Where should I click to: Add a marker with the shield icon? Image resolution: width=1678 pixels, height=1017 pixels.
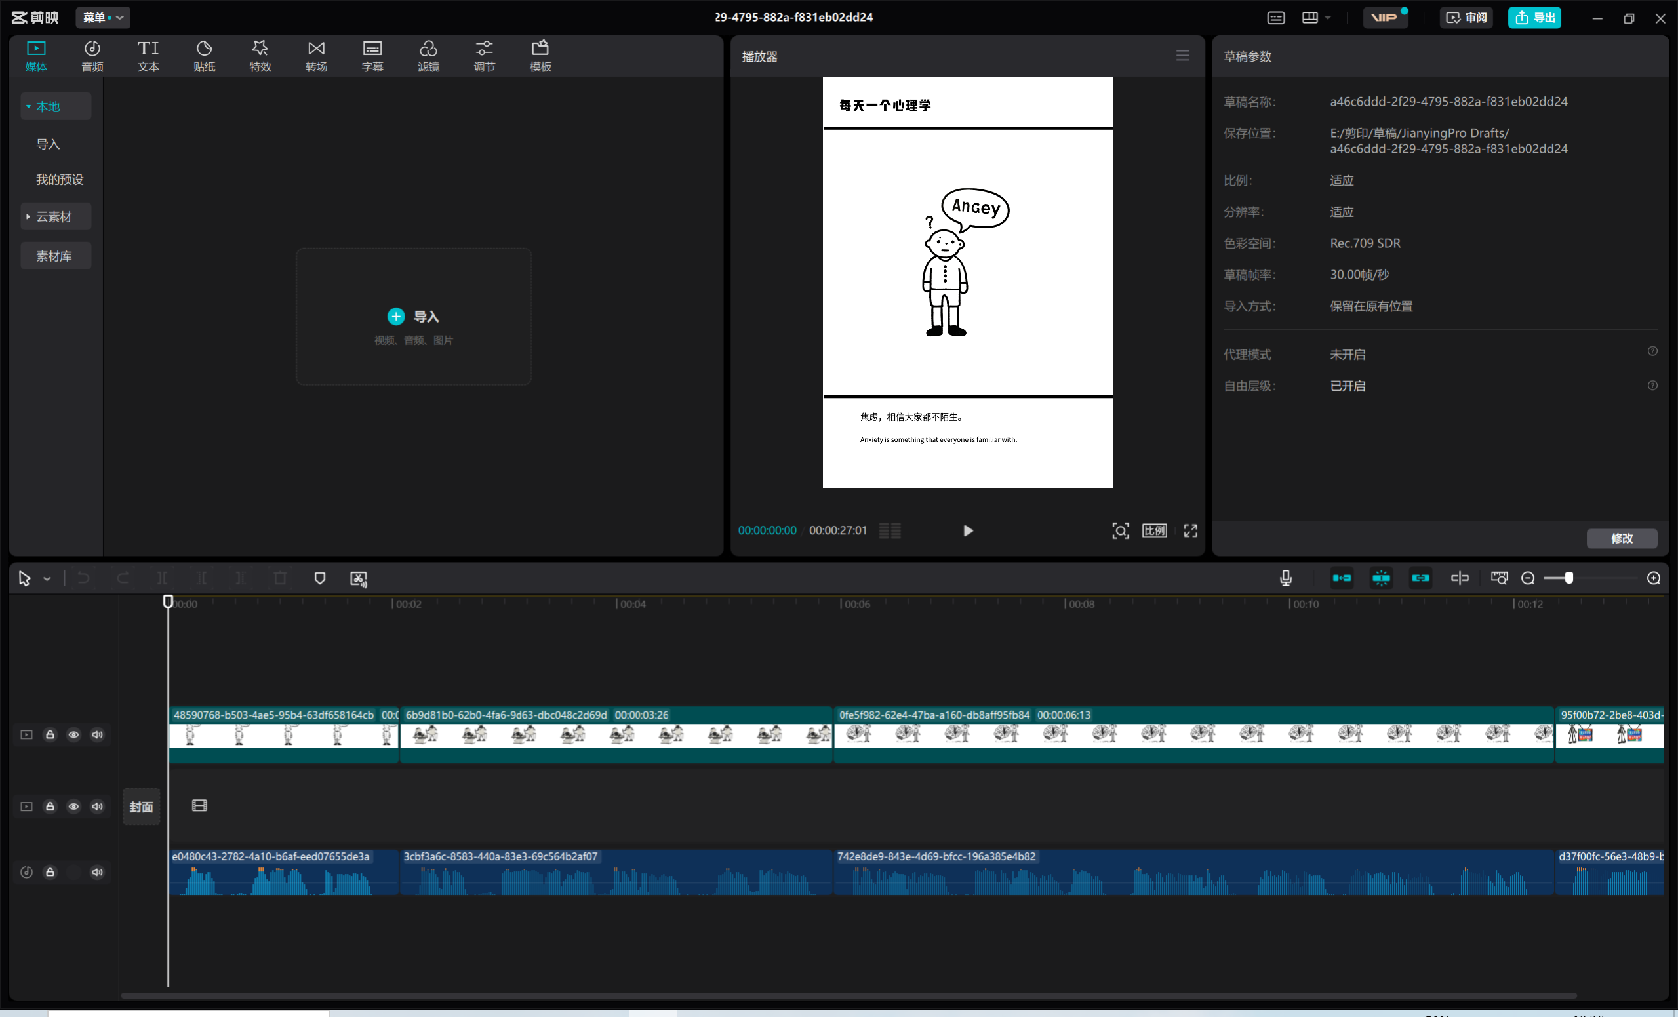coord(319,578)
